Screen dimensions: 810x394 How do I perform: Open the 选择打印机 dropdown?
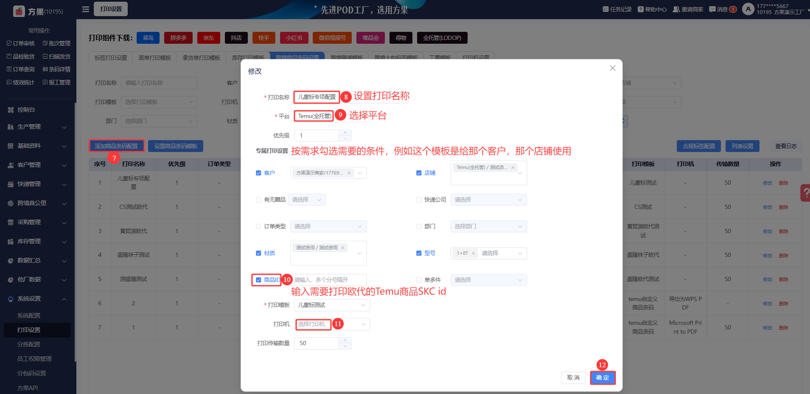pyautogui.click(x=332, y=324)
